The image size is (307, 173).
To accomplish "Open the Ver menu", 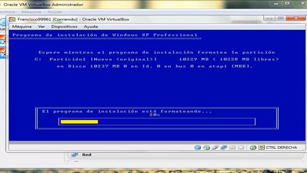I will click(42, 26).
